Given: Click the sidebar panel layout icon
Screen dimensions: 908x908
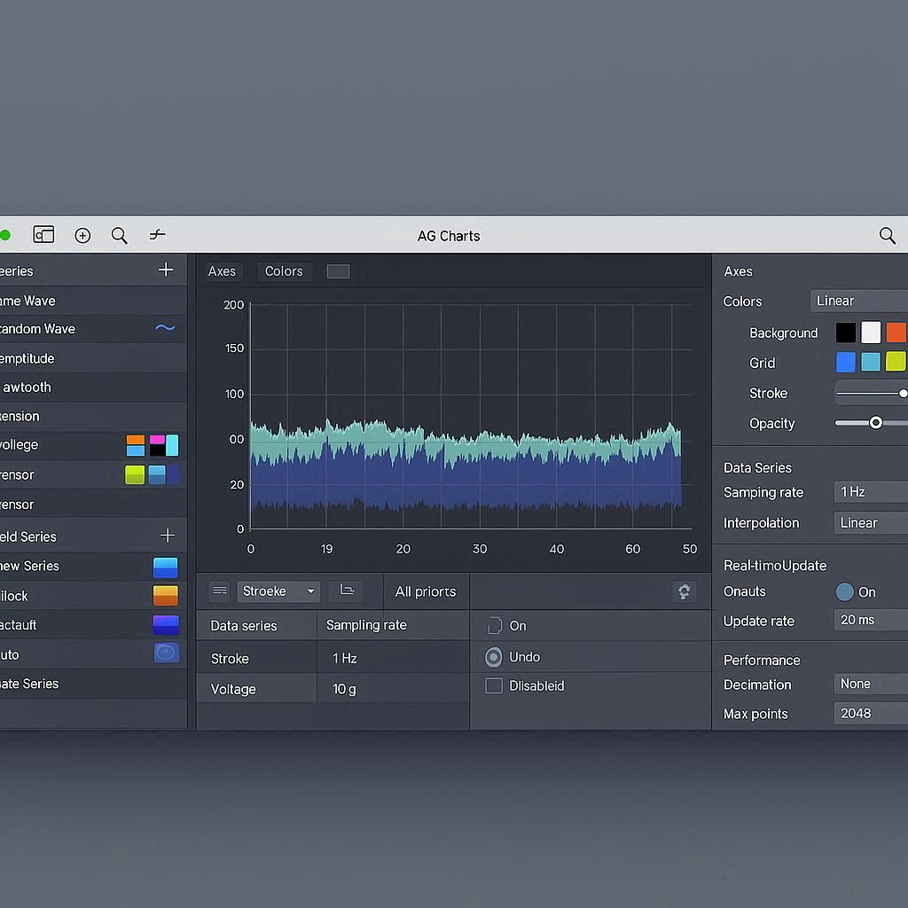Looking at the screenshot, I should pos(43,235).
